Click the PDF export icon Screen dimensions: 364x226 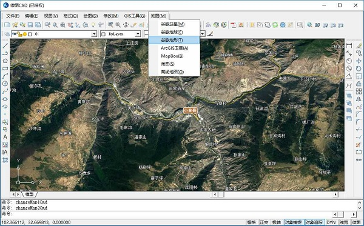point(234,25)
